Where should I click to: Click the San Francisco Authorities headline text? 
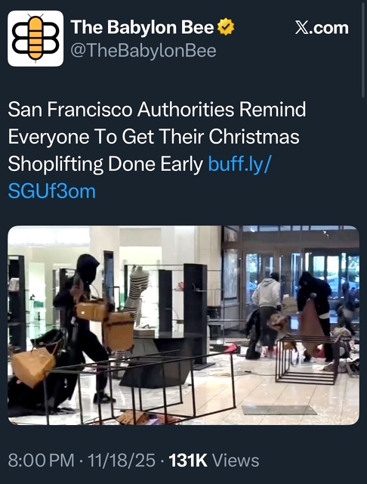pyautogui.click(x=157, y=136)
